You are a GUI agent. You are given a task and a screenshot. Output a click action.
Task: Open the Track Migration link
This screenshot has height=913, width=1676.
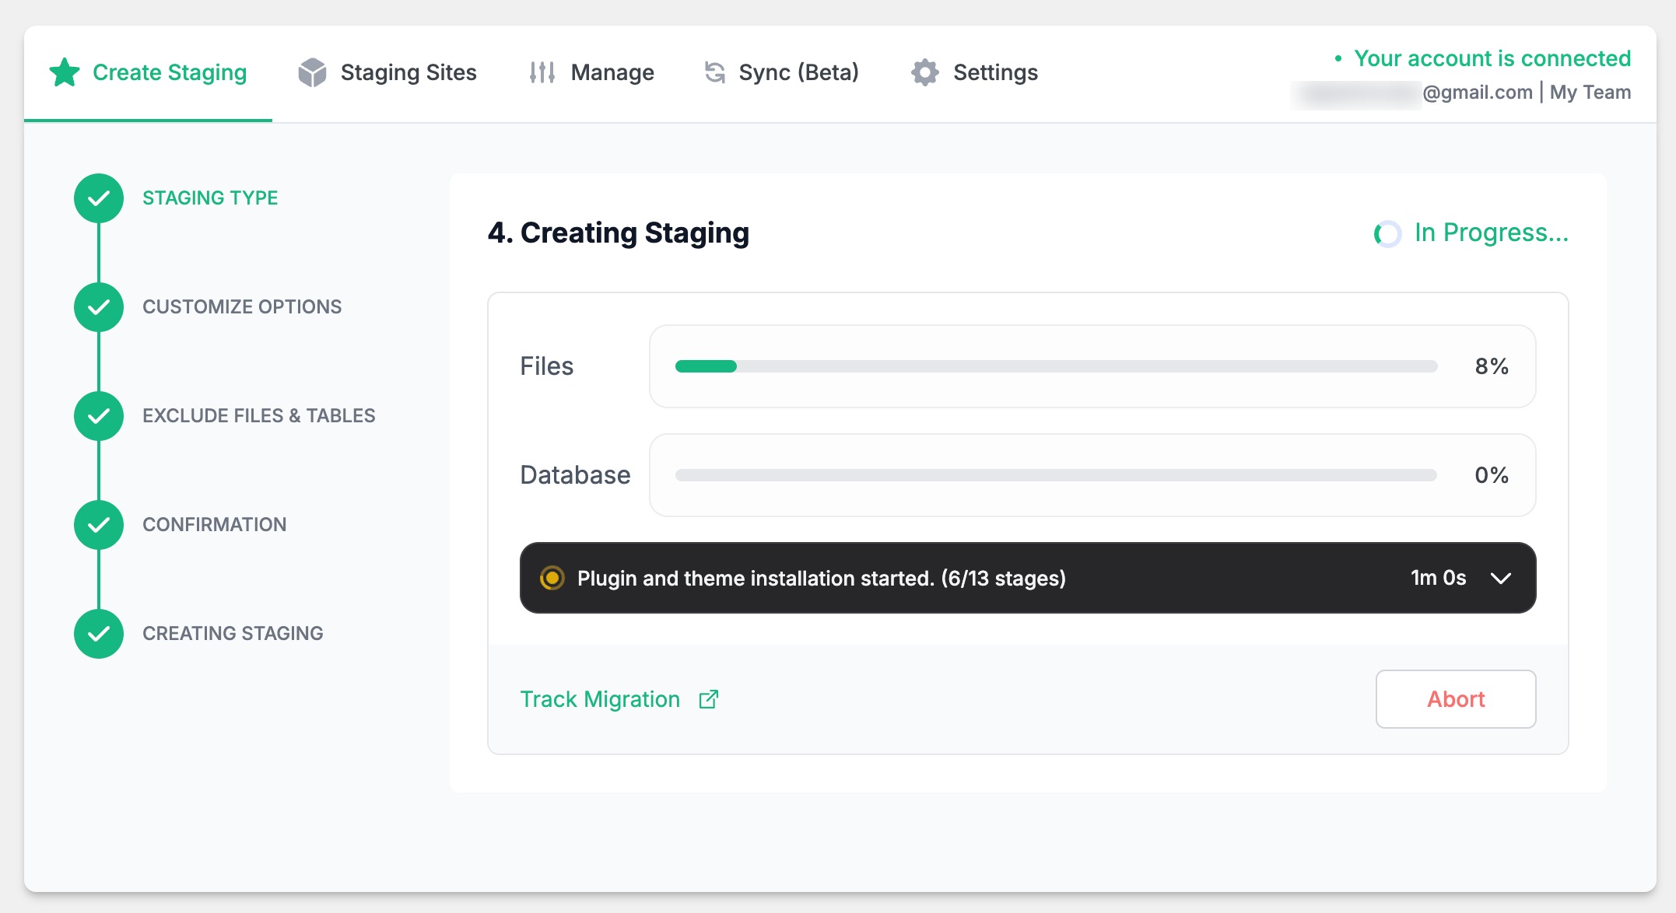pos(600,699)
